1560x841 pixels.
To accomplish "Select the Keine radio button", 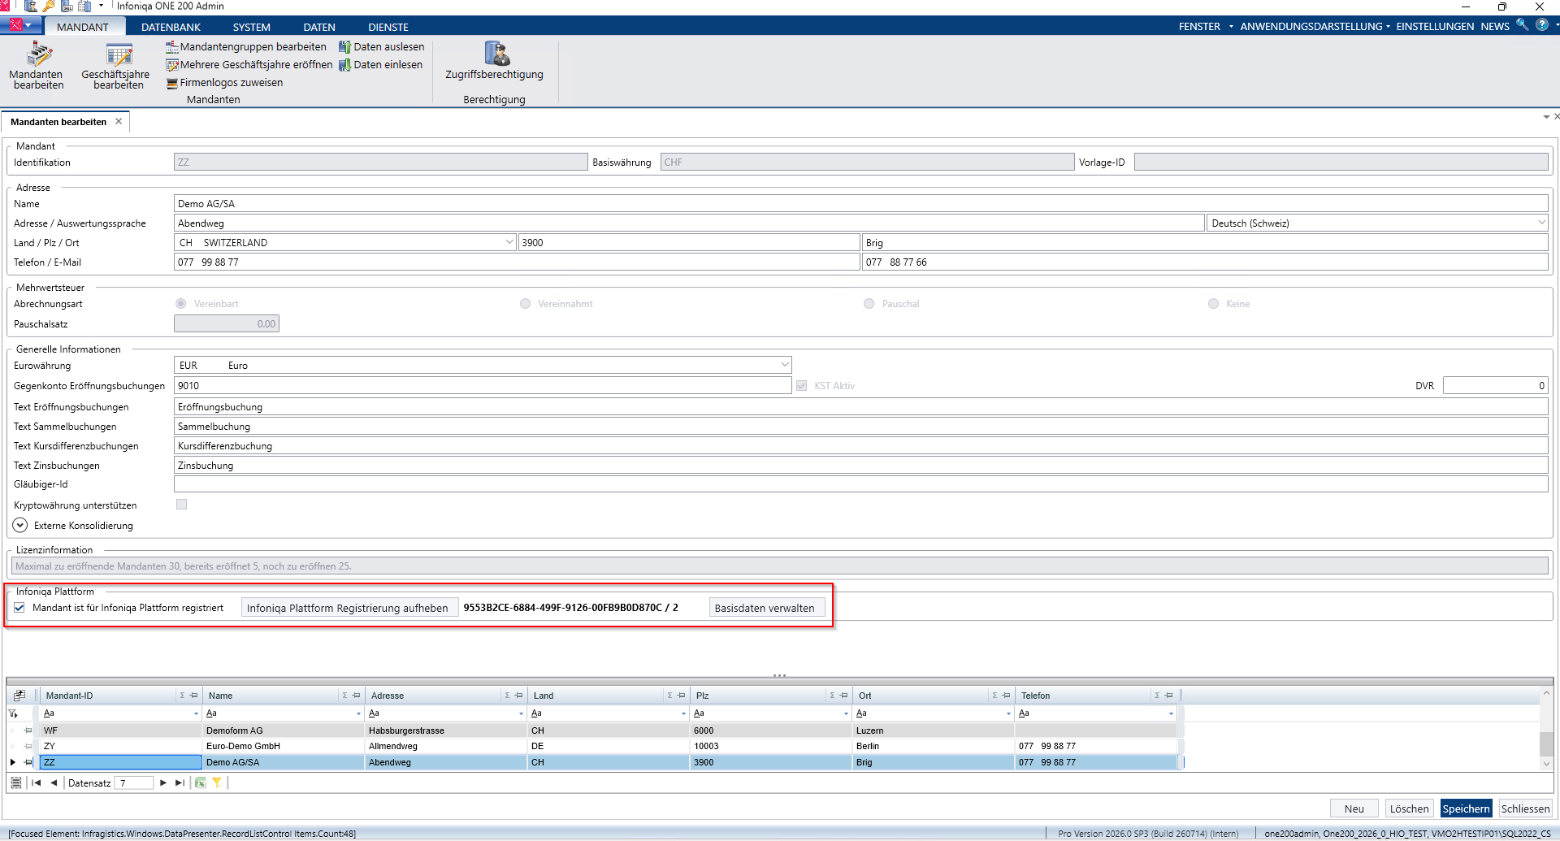I will (1214, 304).
